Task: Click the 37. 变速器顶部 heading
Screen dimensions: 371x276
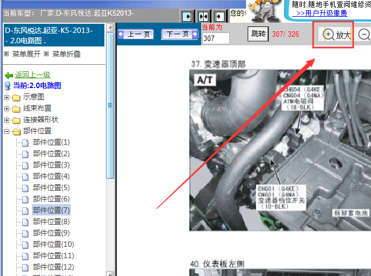Action: click(218, 64)
